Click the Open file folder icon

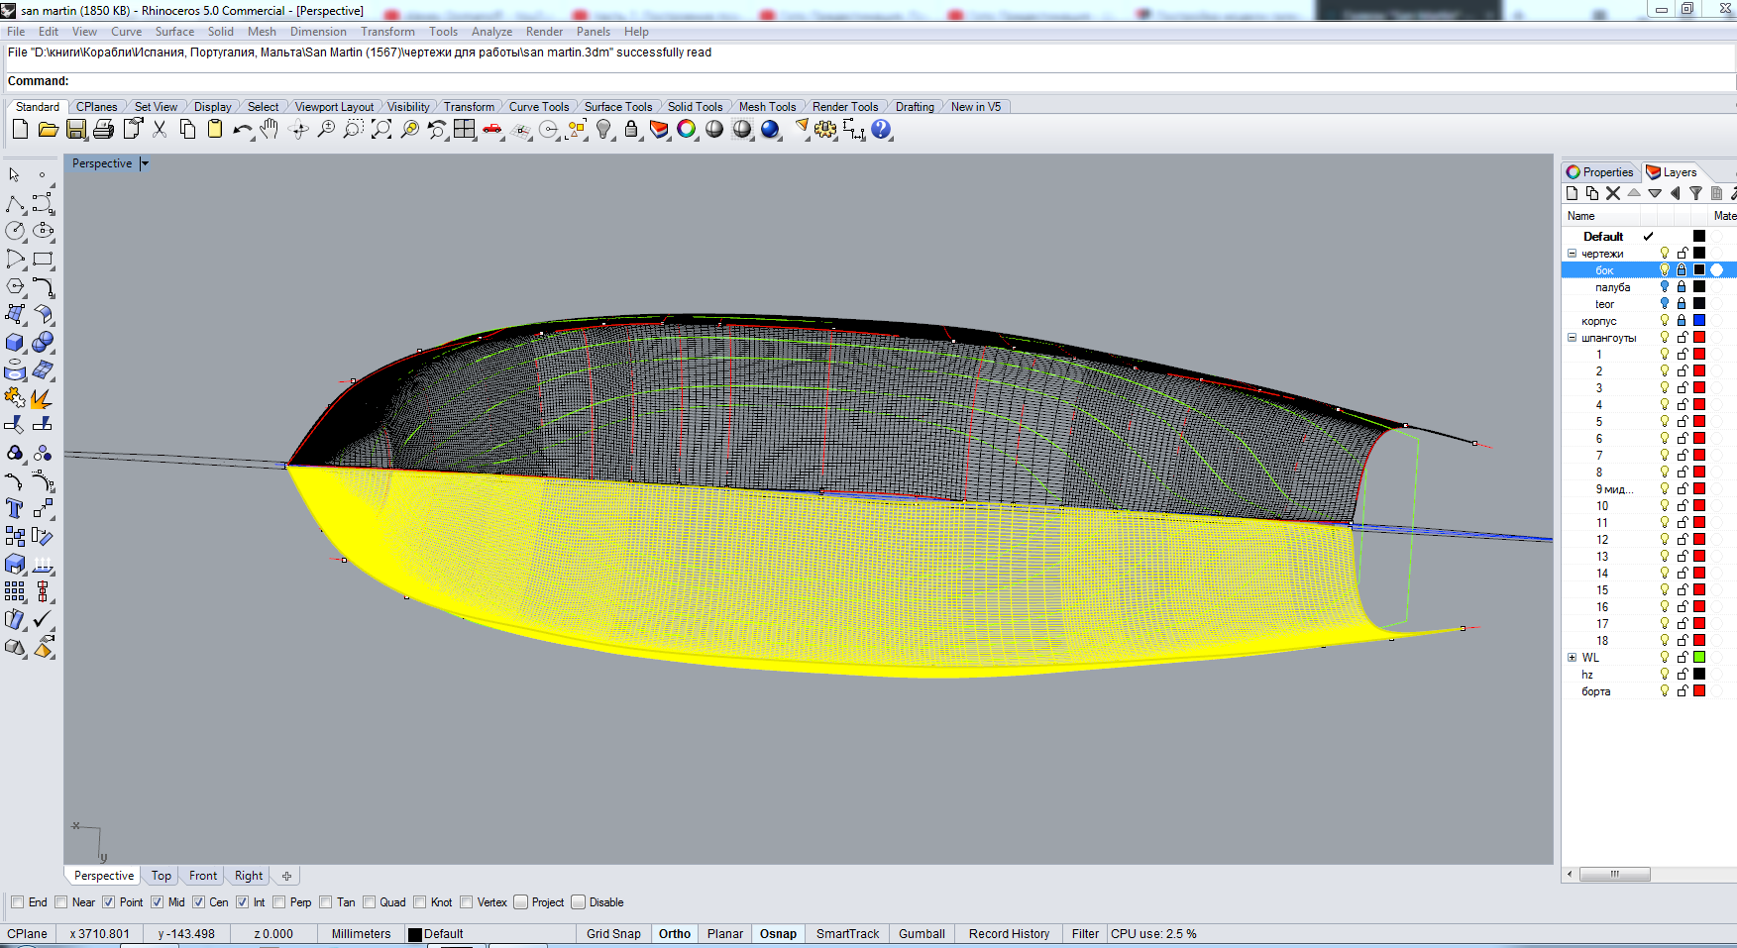(x=48, y=130)
